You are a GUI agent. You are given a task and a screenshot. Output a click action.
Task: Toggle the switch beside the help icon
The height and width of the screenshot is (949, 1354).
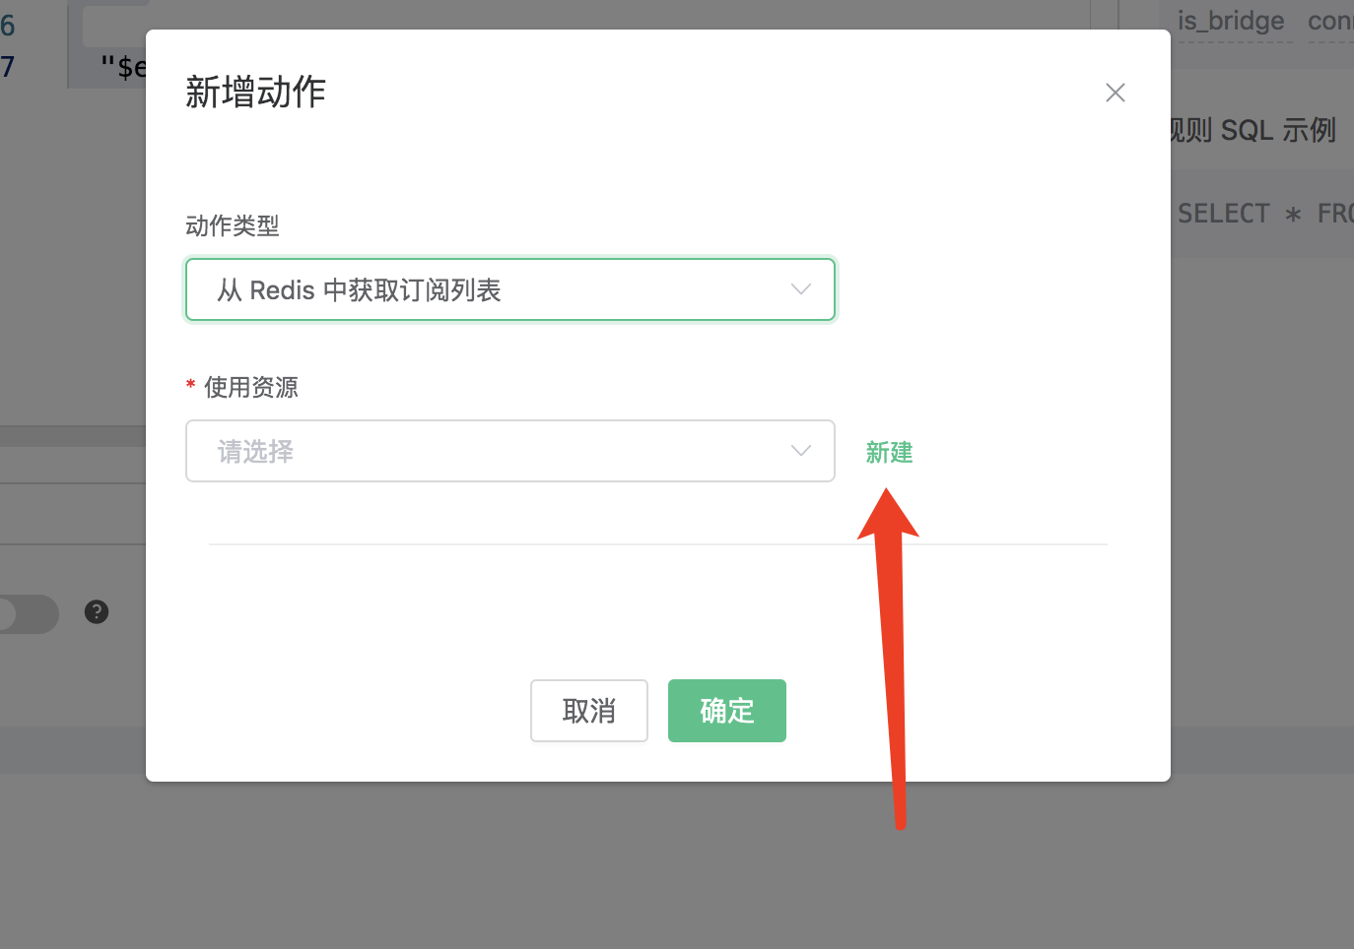point(30,613)
